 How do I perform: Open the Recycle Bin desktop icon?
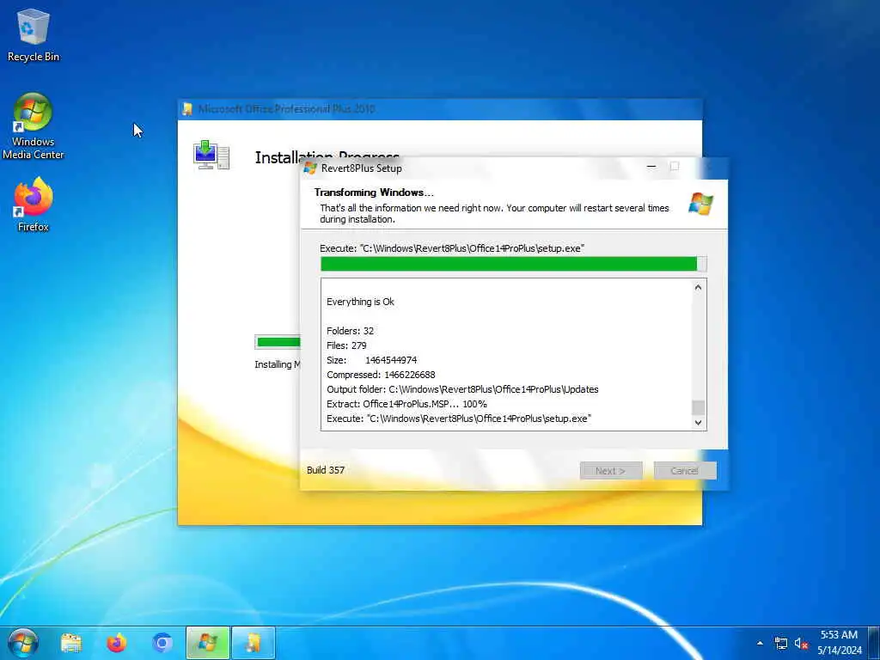(34, 34)
